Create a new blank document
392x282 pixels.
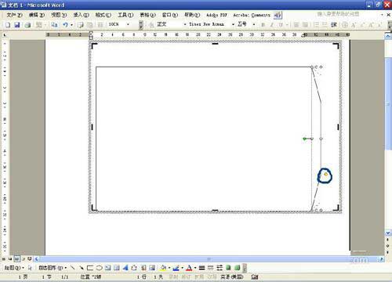8,25
